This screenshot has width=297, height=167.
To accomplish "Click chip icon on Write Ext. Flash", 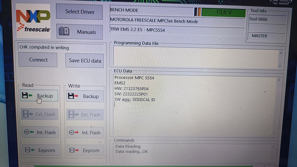I will 71,115.
